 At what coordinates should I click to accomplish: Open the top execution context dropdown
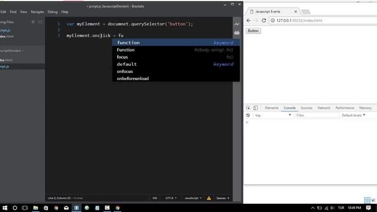tap(273, 115)
